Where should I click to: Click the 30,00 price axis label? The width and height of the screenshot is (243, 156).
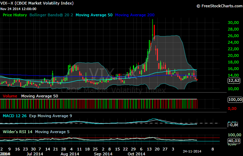233,23
